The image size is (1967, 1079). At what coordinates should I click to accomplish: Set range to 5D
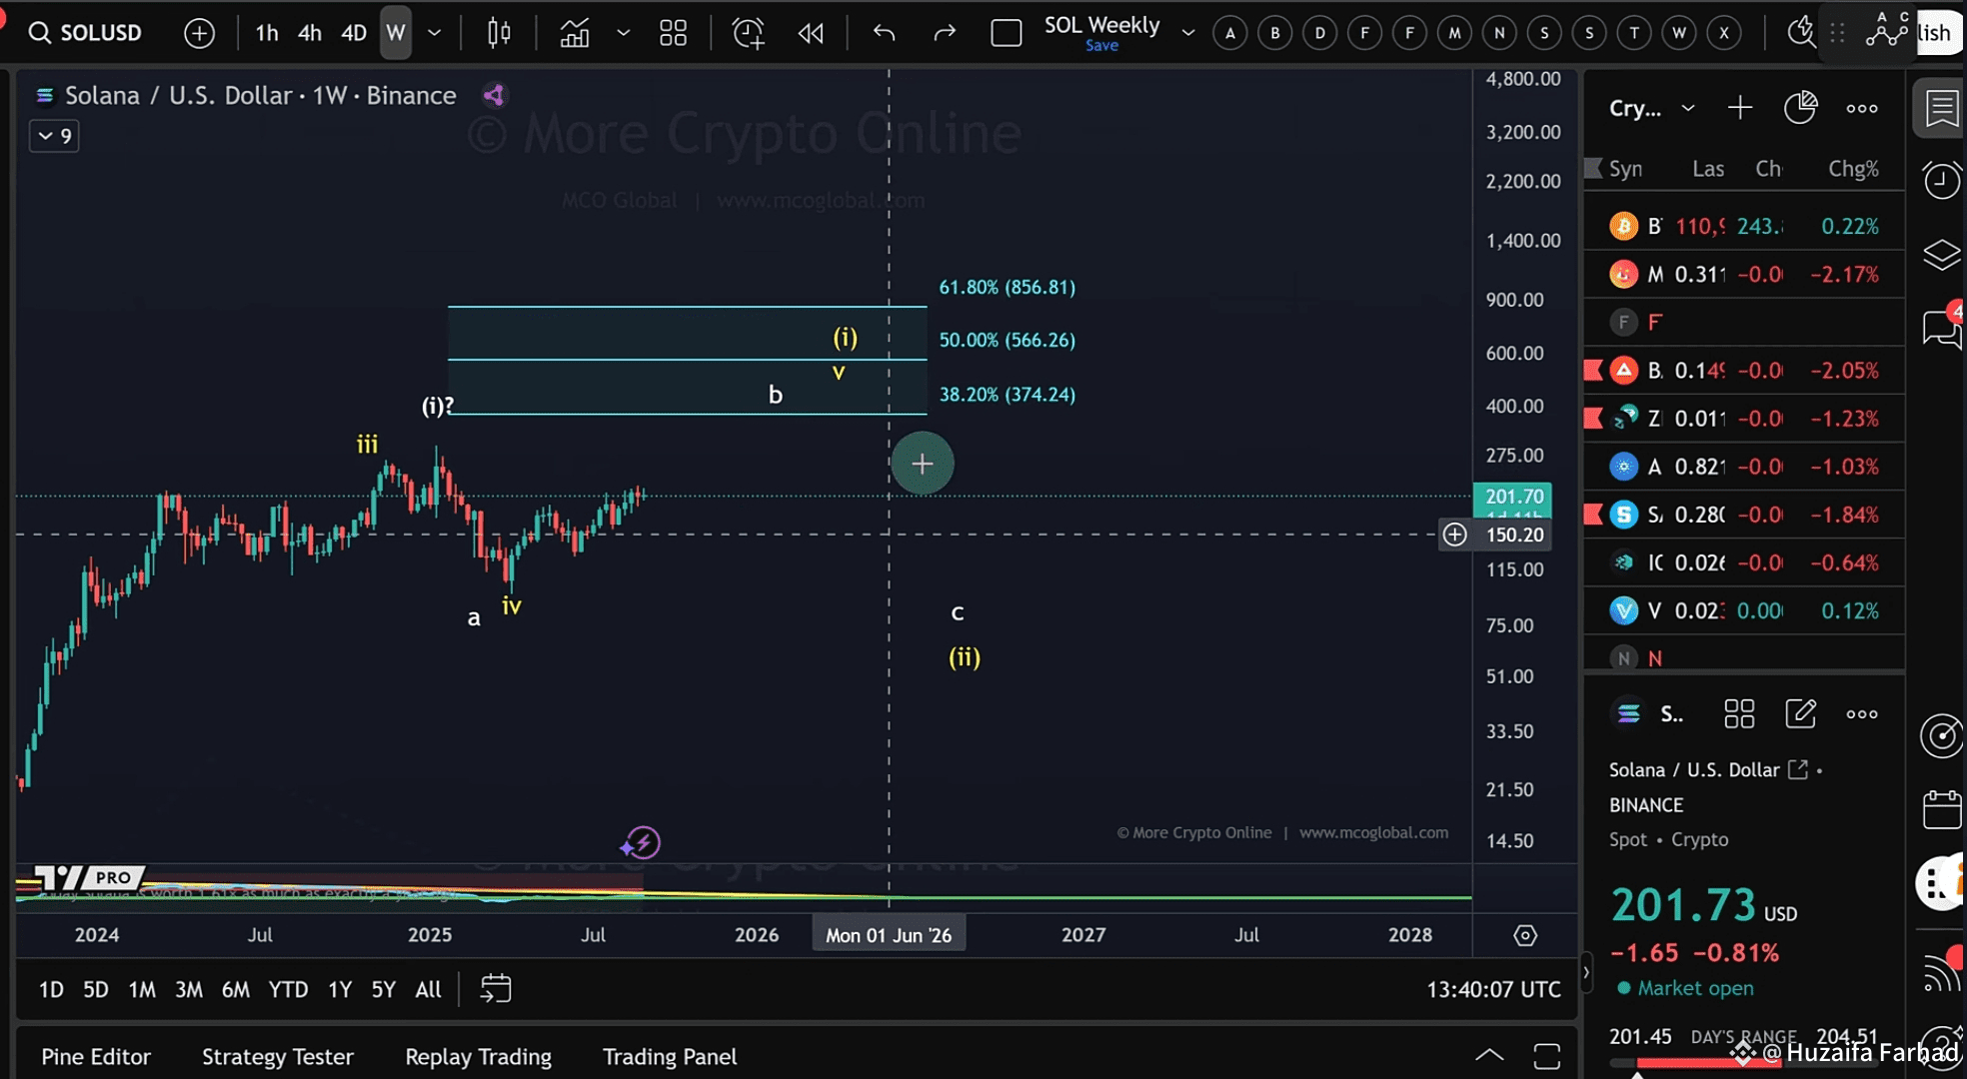[x=95, y=989]
